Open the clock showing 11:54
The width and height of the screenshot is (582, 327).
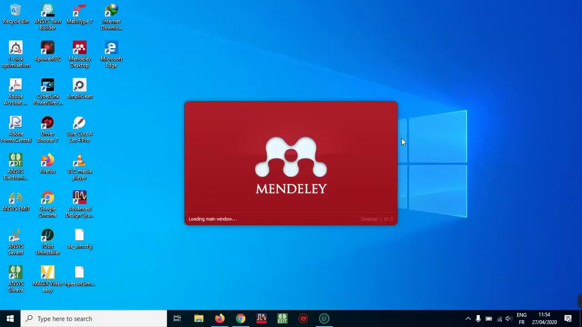(x=544, y=318)
